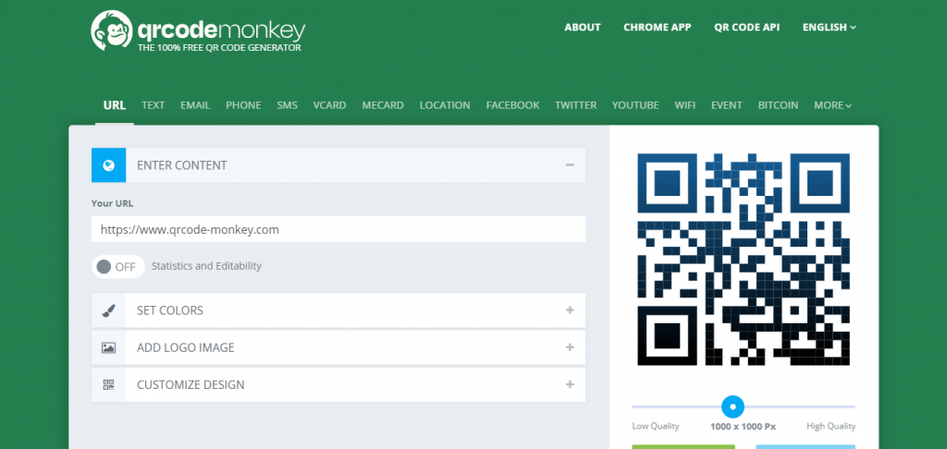Toggle Statistics and Editability switch on

[x=117, y=266]
